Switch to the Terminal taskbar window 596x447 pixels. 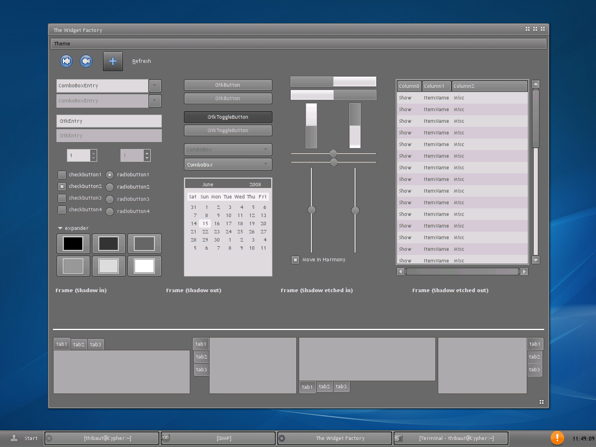(x=451, y=438)
